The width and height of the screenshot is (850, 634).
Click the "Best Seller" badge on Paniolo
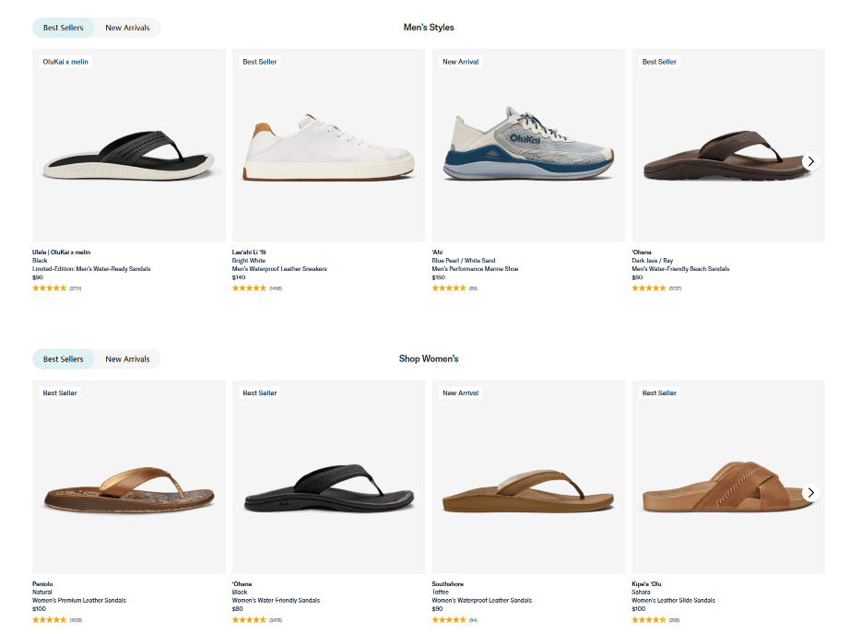60,393
